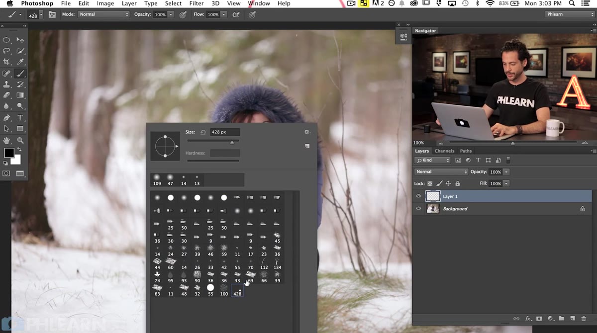Screen dimensions: 597x333
Task: Switch to the Paths tab
Action: (466, 151)
